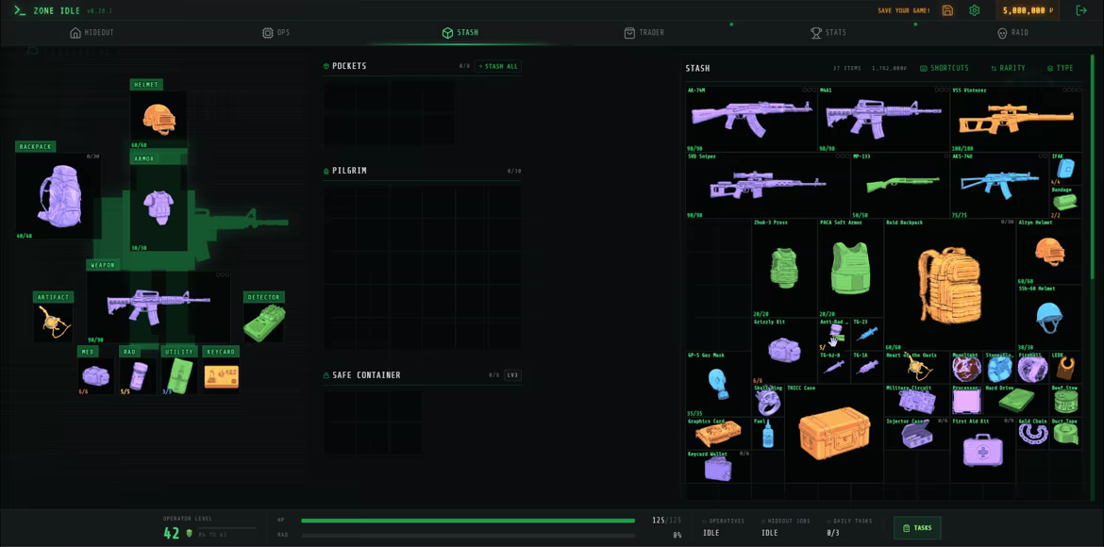Viewport: 1104px width, 547px height.
Task: Select the Keycard Wallet in stash
Action: click(x=719, y=466)
